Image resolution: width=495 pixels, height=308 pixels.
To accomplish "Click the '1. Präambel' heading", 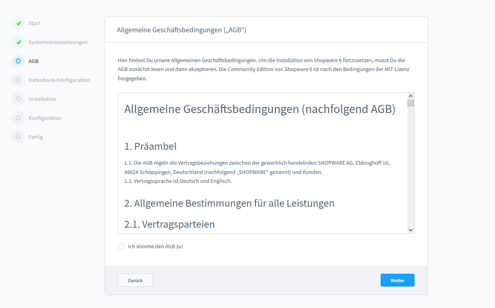I will tap(150, 146).
